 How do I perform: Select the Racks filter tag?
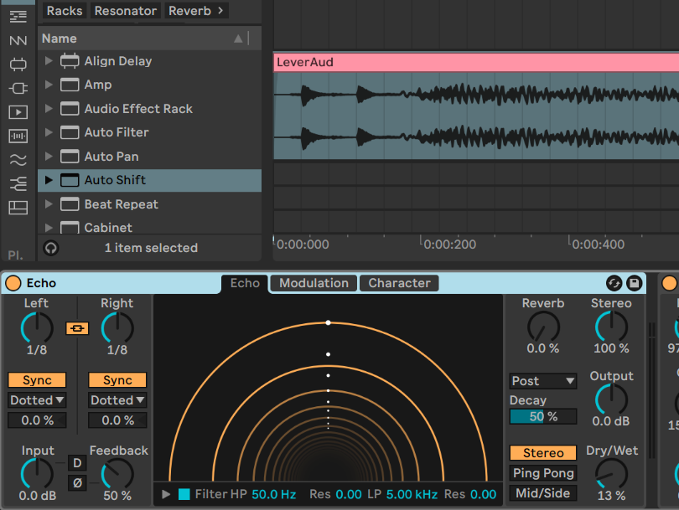pyautogui.click(x=65, y=11)
